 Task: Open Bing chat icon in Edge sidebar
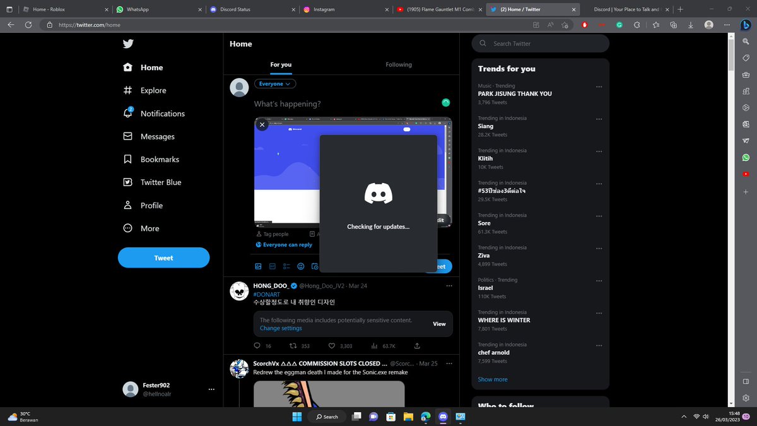(x=746, y=25)
